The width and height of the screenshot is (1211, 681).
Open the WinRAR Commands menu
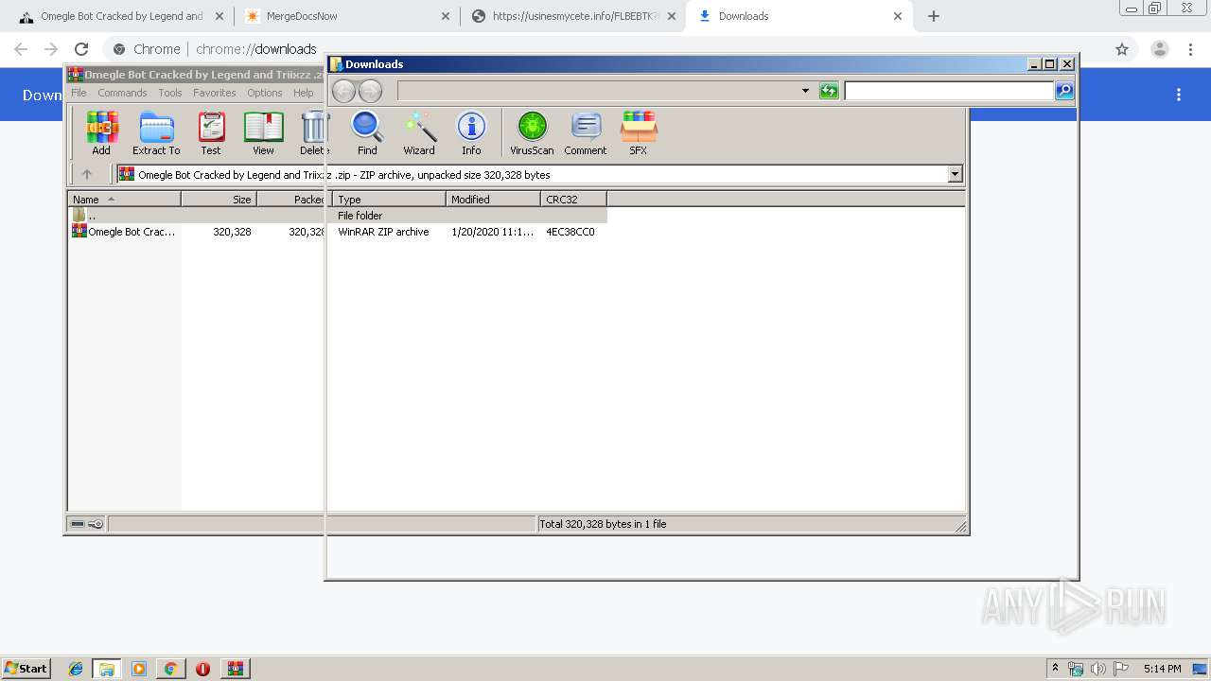(x=122, y=93)
